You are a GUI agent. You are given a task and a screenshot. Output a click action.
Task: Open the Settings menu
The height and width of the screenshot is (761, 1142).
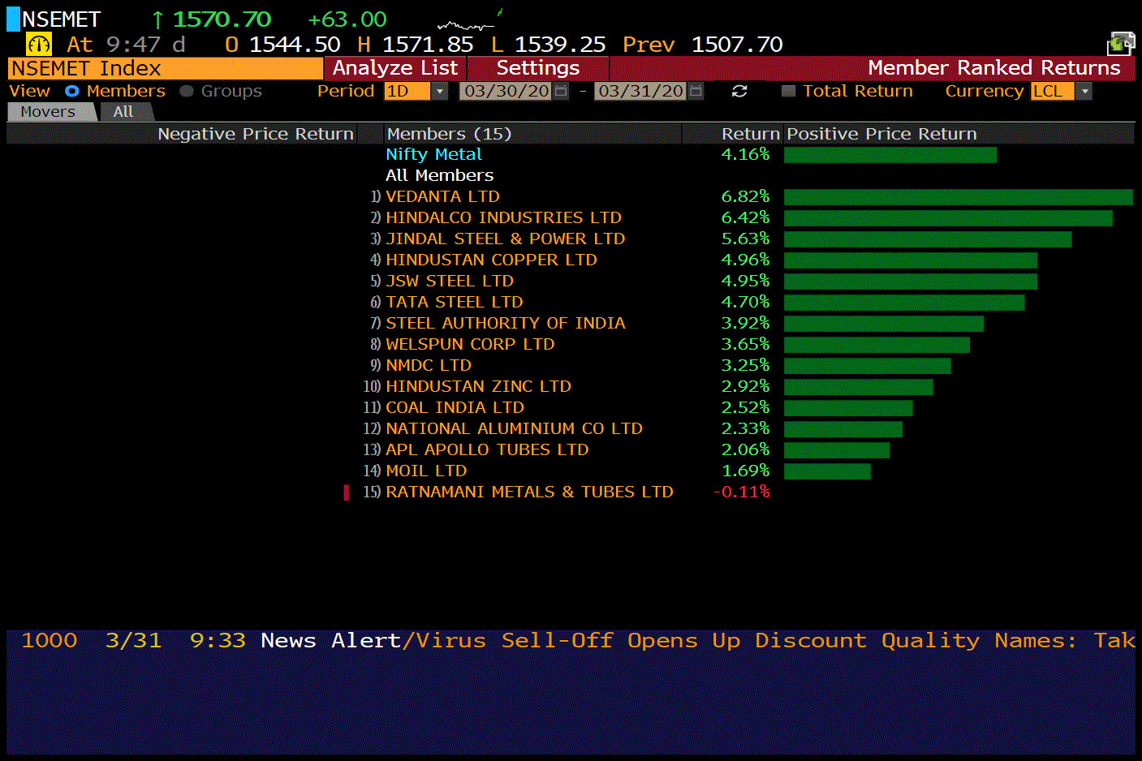(x=537, y=68)
